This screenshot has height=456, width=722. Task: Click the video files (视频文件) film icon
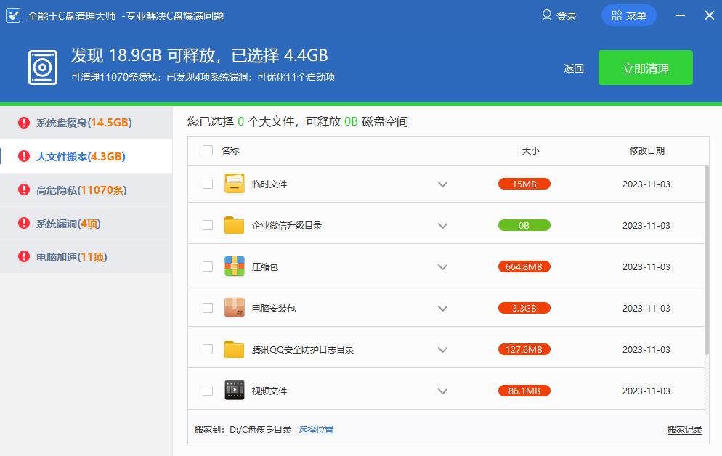click(234, 391)
